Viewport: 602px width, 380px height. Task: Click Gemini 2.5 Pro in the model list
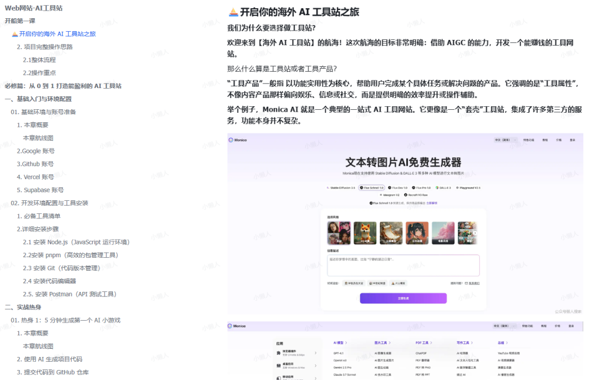343,367
